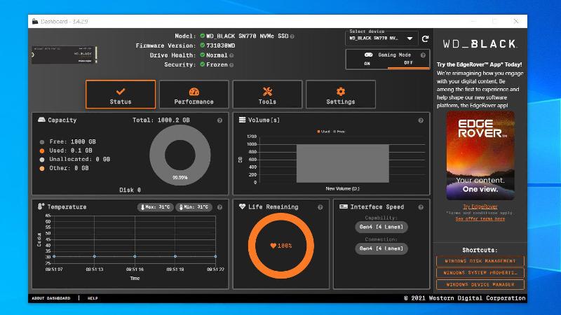Click the Life Remaining heart icon
Screen dimensions: 561x315
click(x=242, y=206)
